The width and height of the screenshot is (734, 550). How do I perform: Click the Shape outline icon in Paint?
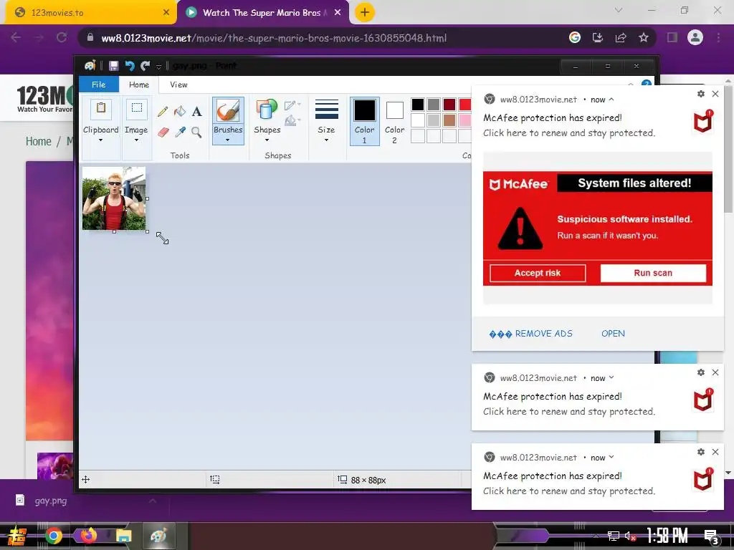tap(292, 105)
